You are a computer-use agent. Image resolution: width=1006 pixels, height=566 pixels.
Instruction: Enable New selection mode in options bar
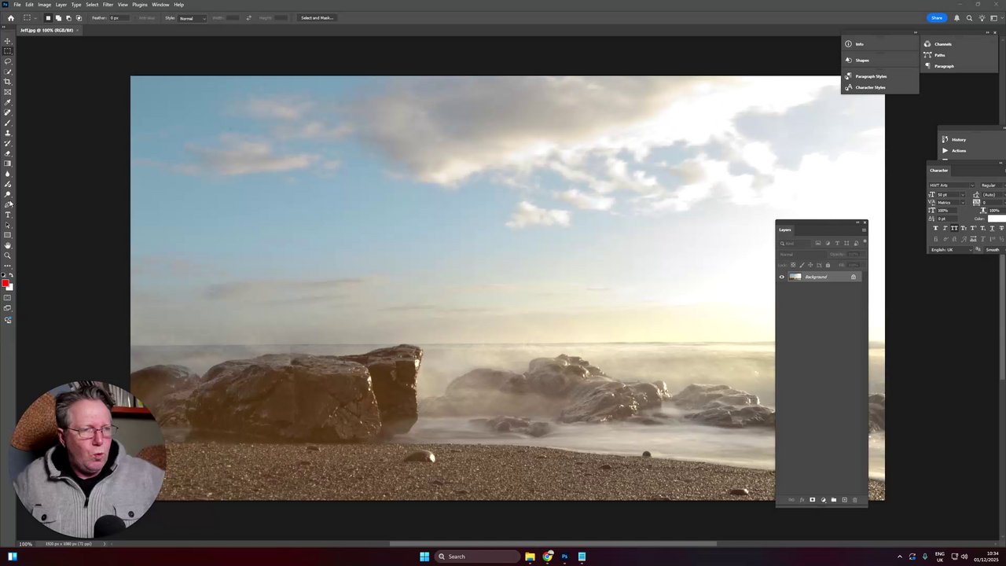48,18
